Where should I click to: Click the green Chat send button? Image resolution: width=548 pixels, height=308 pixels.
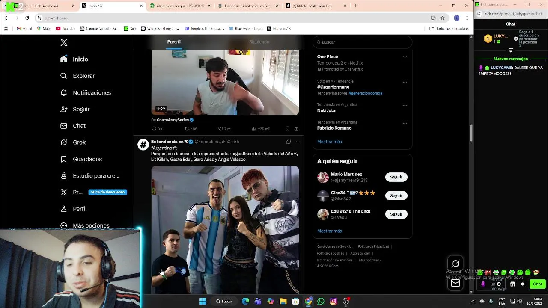537,284
